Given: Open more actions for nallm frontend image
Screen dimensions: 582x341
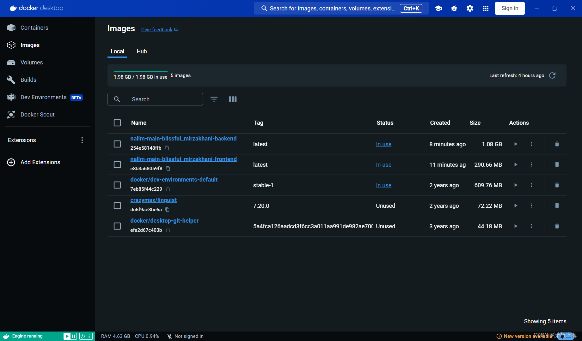Looking at the screenshot, I should click(531, 165).
